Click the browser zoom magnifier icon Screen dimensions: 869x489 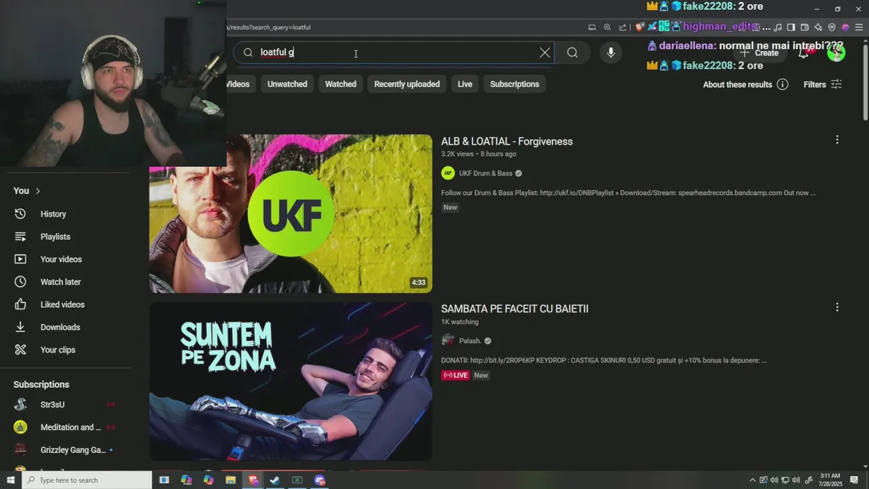point(607,27)
